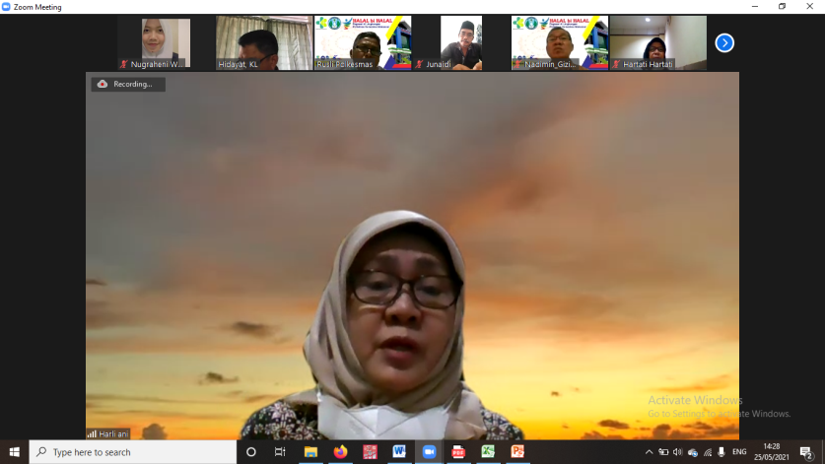Click the Recording... indicator
825x464 pixels.
[128, 84]
